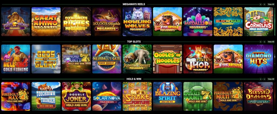This screenshot has height=114, width=277.
Task: Launch Heimdall's Gate Cash Quest
Action: 107,59
